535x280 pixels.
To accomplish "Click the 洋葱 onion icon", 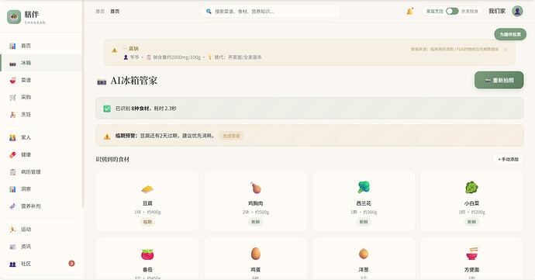I will (x=364, y=254).
